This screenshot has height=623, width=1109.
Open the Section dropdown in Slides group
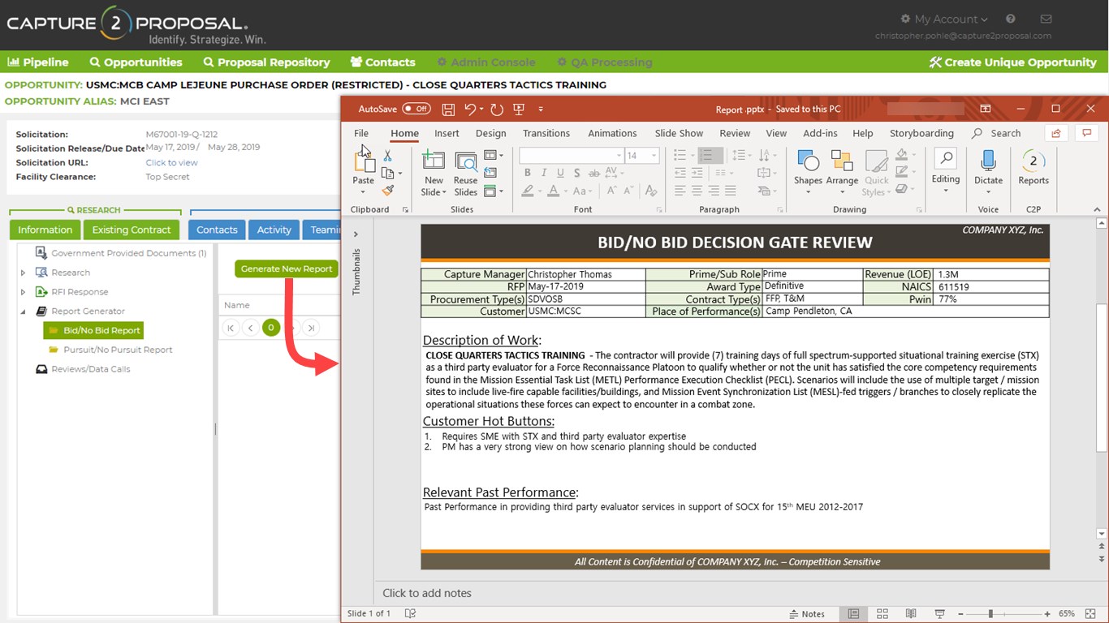[x=494, y=191]
